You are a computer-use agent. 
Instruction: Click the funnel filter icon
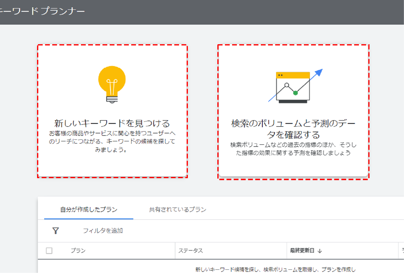[x=56, y=230]
